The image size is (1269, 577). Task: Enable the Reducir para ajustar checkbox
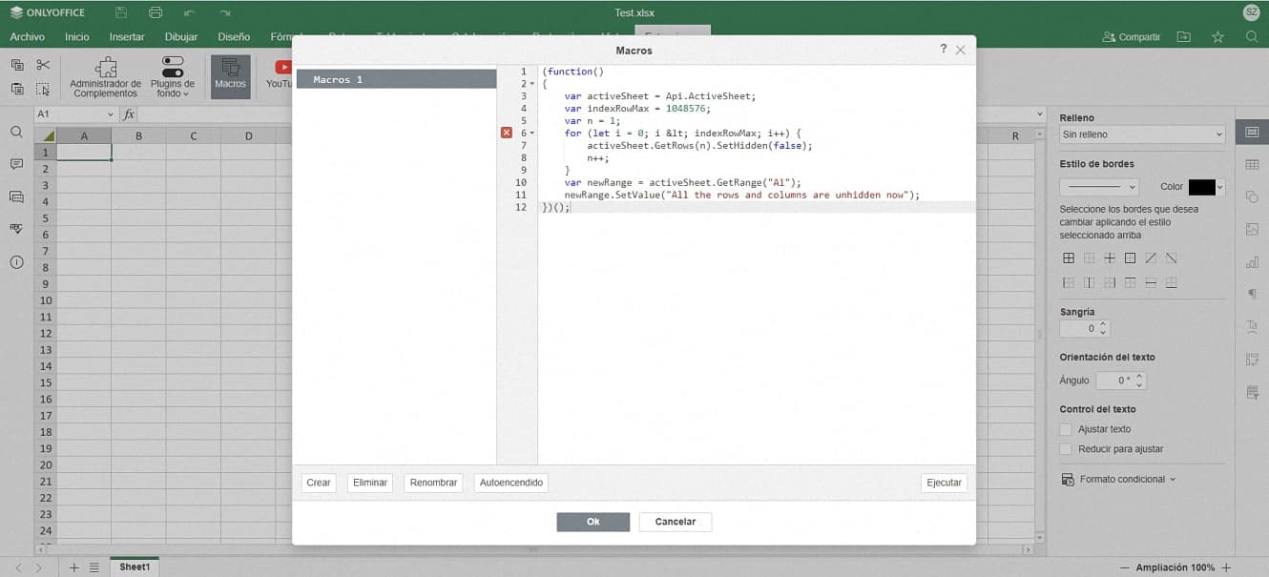pyautogui.click(x=1067, y=449)
